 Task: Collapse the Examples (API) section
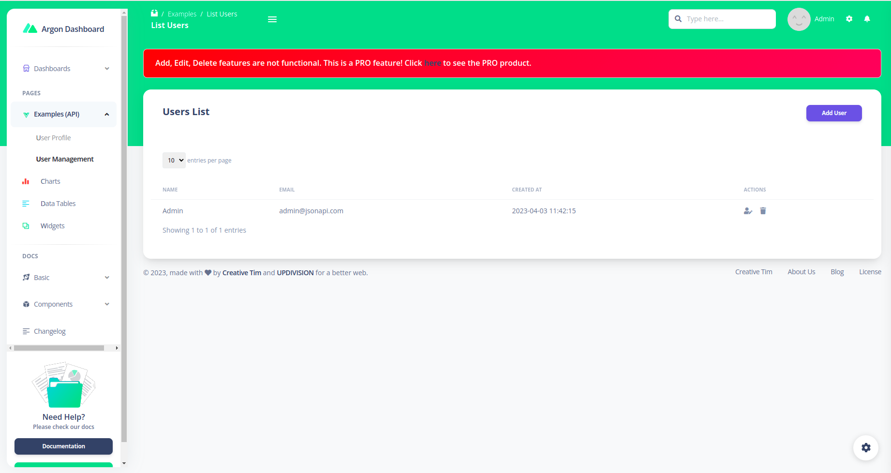click(x=106, y=114)
